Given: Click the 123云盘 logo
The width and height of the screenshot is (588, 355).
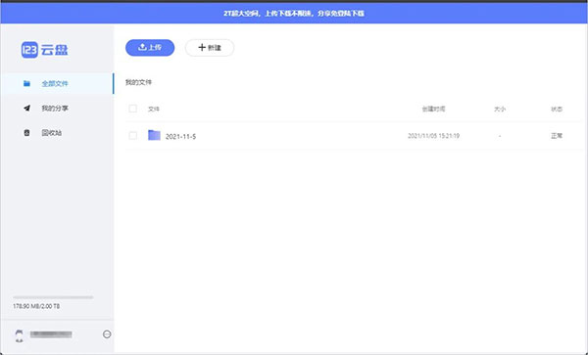Looking at the screenshot, I should 45,49.
